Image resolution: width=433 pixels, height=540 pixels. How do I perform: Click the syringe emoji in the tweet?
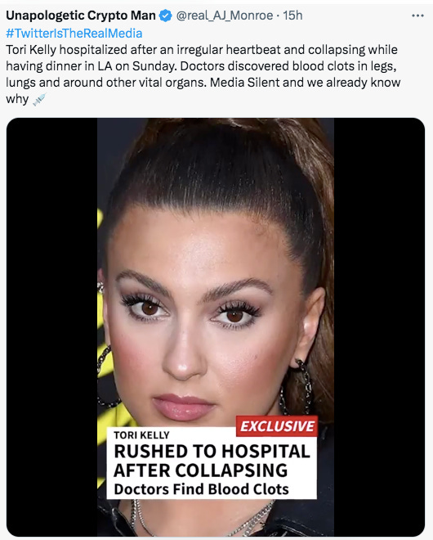tap(39, 100)
